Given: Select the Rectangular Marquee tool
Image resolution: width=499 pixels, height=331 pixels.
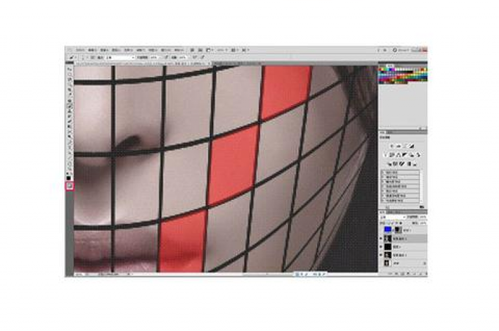Looking at the screenshot, I should [70, 74].
